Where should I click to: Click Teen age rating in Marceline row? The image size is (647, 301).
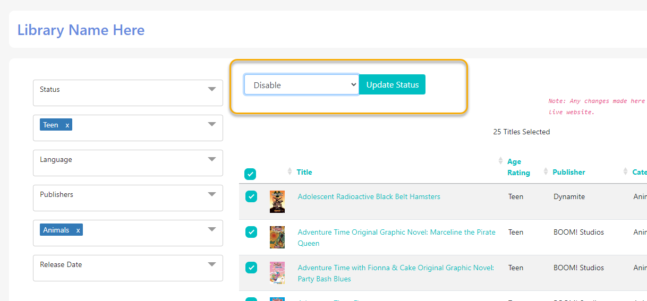coord(516,232)
